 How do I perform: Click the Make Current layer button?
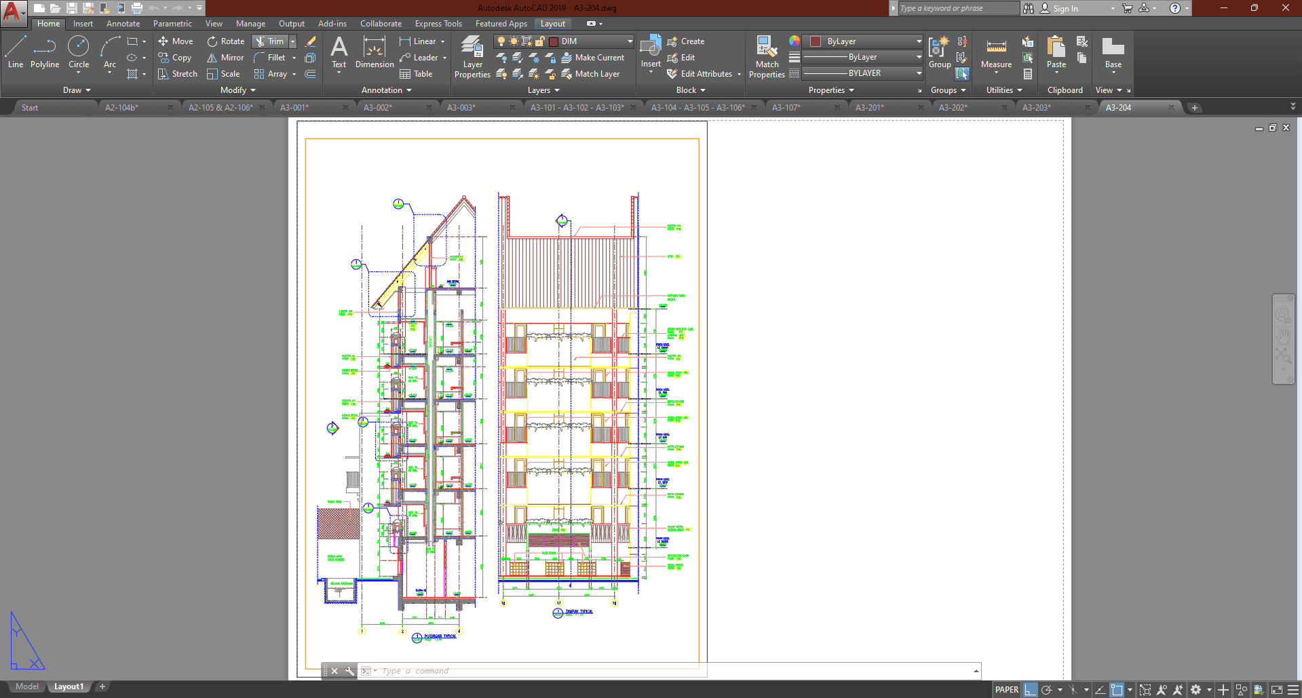[x=592, y=58]
